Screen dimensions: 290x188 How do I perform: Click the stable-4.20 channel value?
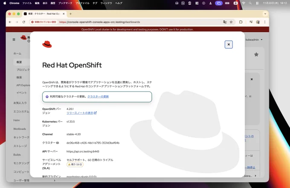pyautogui.click(x=73, y=134)
